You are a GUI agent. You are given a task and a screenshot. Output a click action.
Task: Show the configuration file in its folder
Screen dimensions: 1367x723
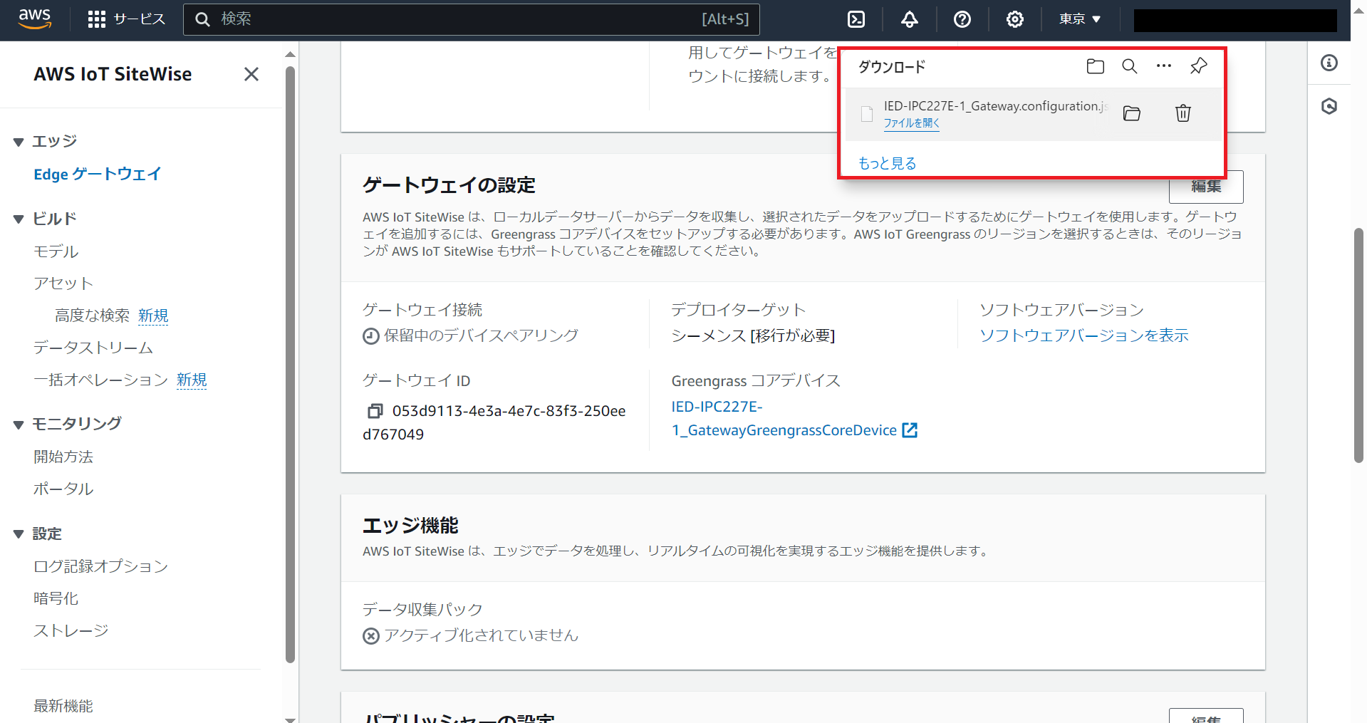click(x=1131, y=113)
